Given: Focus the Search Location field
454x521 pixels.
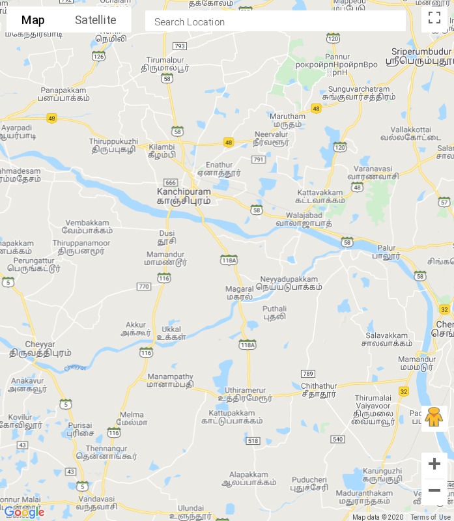Looking at the screenshot, I should click(275, 22).
